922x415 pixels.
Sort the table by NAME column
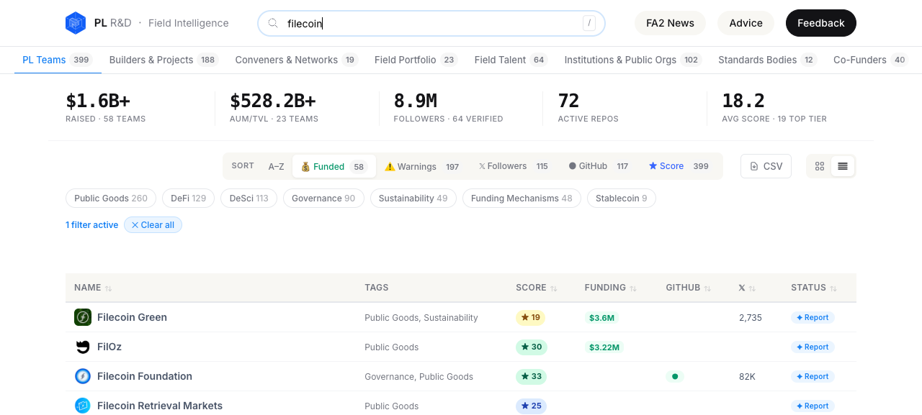[93, 288]
